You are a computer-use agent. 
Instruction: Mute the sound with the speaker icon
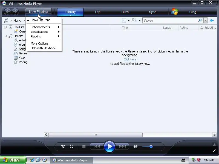[x=135, y=147]
